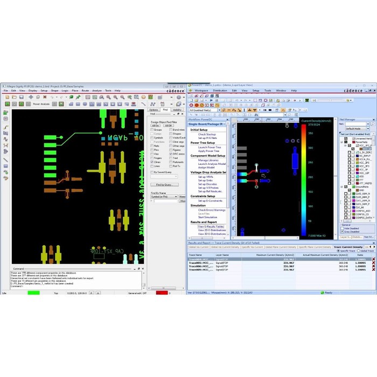Click the PowerDC open folder icon

pyautogui.click(x=197, y=100)
